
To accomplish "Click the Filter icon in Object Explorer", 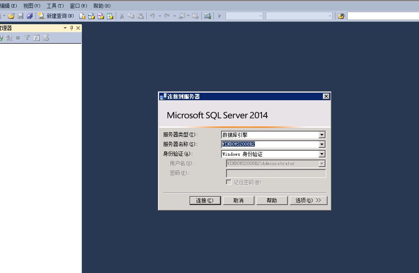I will 27,38.
